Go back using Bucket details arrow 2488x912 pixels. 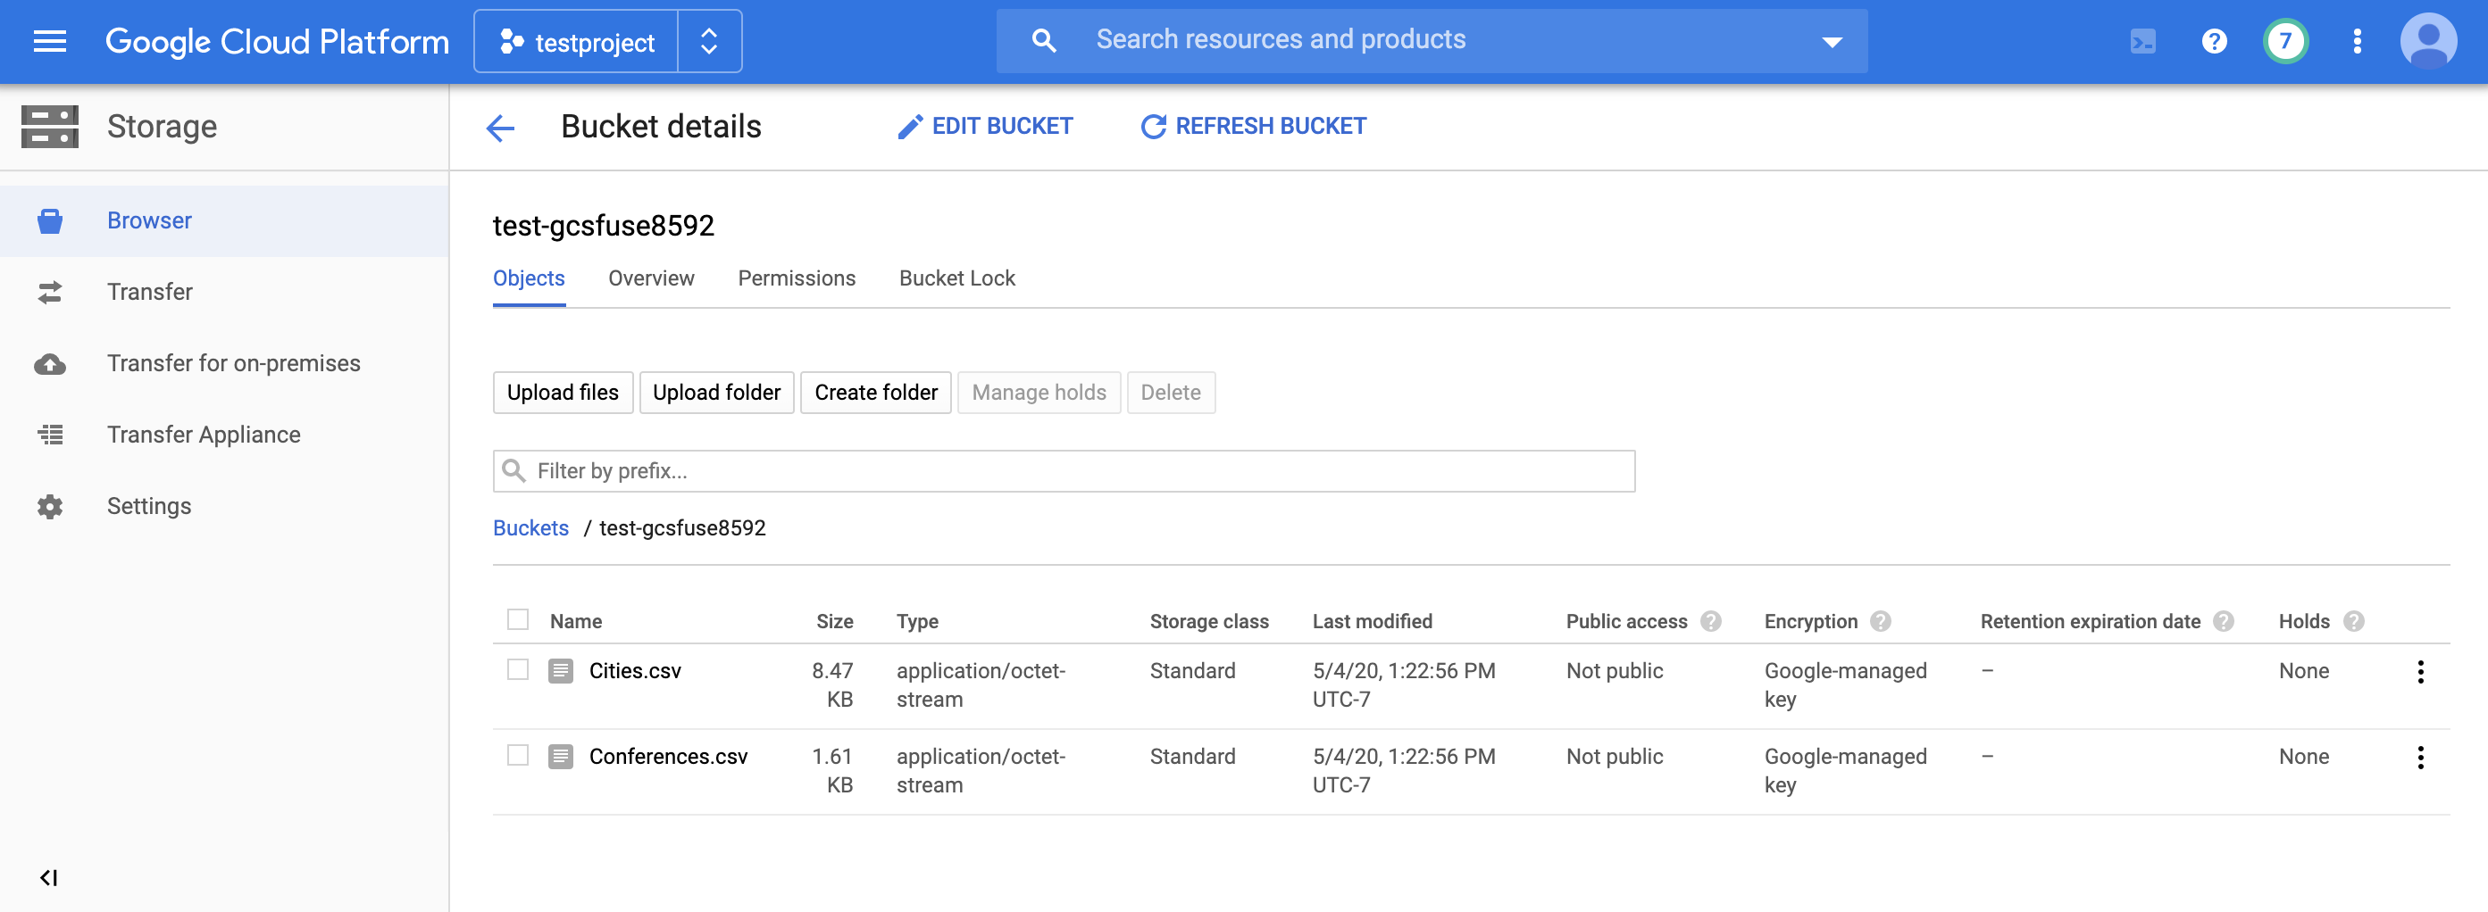[500, 128]
